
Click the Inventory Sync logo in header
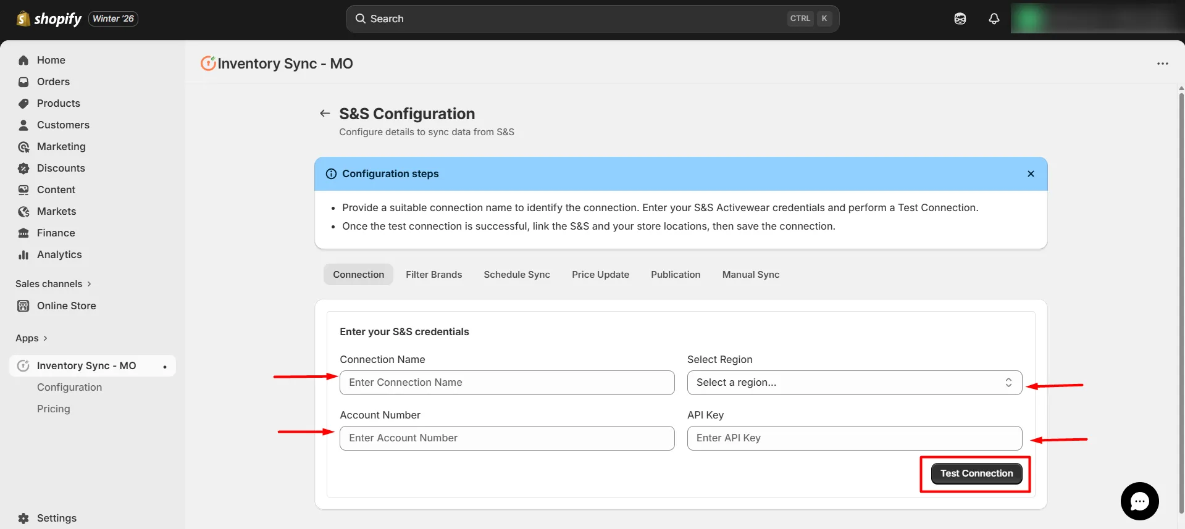coord(208,63)
